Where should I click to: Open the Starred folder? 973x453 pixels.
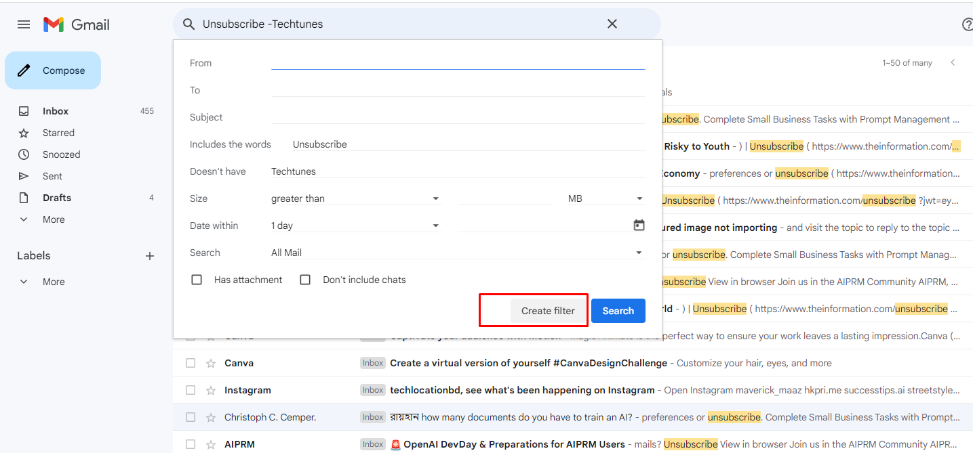point(58,133)
